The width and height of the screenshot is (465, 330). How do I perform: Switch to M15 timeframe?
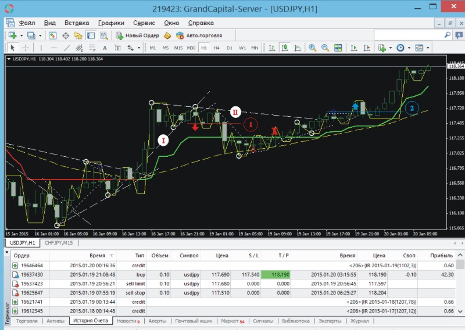coord(178,48)
